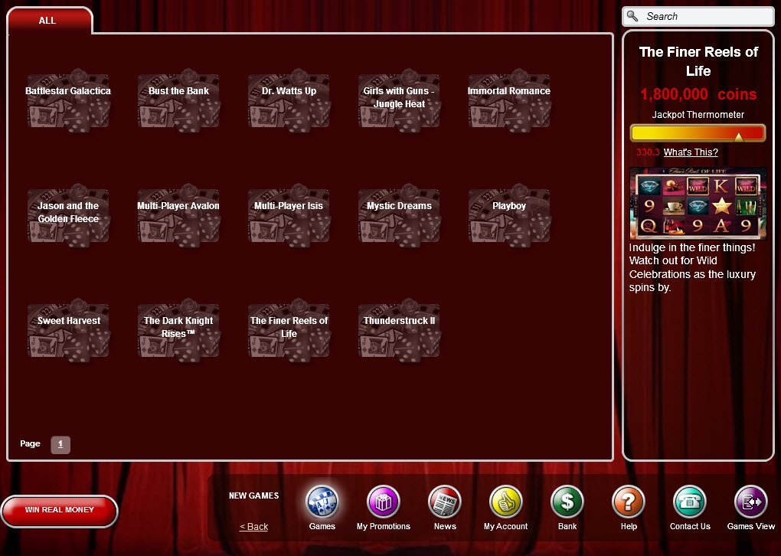Click the NEW GAMES label
Viewport: 781px width, 556px height.
(253, 495)
